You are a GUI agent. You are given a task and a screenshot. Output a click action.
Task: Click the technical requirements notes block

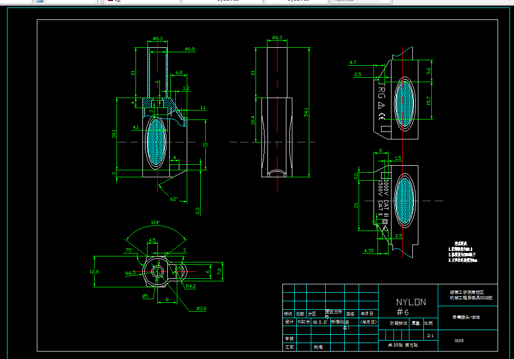point(463,252)
